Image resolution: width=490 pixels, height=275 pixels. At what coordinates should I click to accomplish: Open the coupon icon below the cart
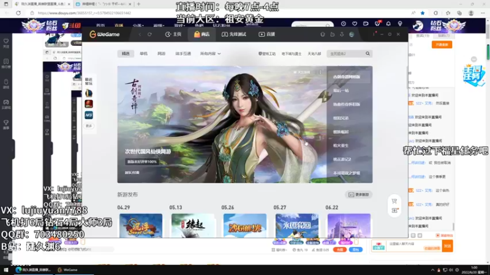(394, 210)
